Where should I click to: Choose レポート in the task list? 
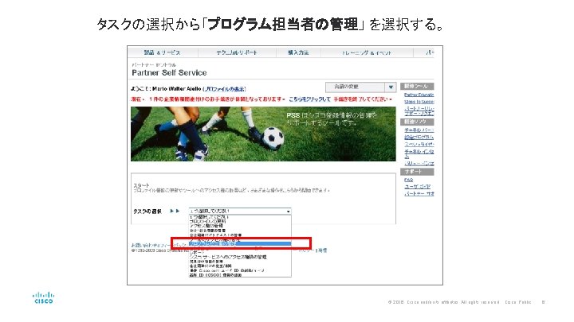click(197, 252)
